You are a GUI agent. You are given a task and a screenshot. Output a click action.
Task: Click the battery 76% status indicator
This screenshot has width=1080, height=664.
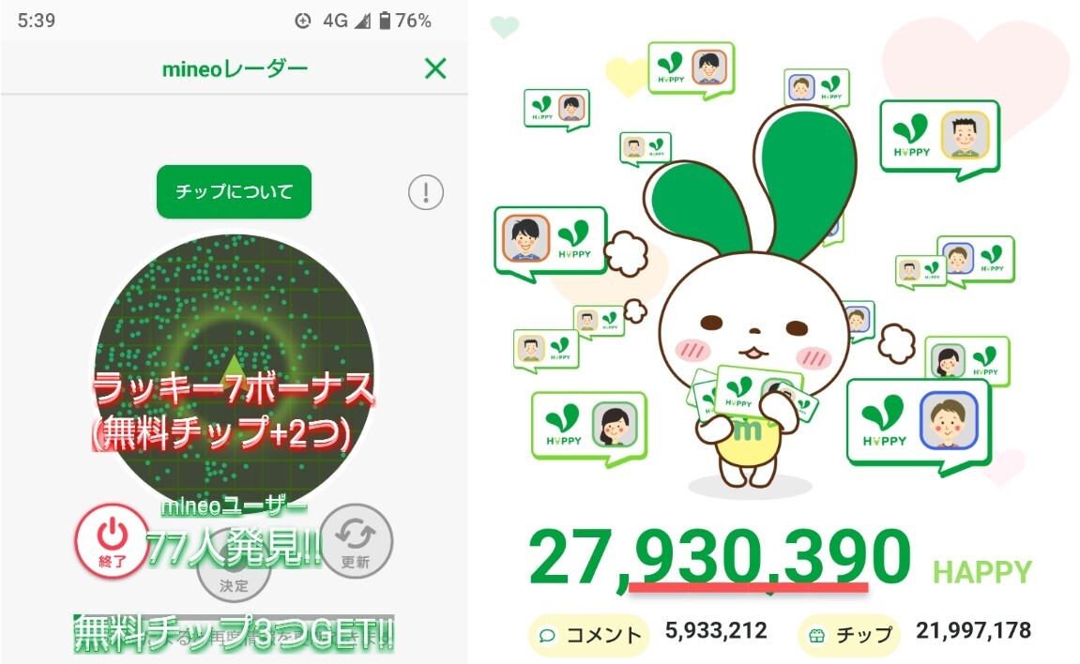[x=405, y=21]
